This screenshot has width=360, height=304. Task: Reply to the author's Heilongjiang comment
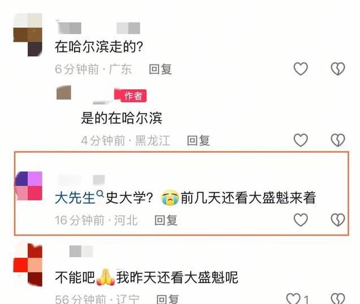(x=198, y=140)
